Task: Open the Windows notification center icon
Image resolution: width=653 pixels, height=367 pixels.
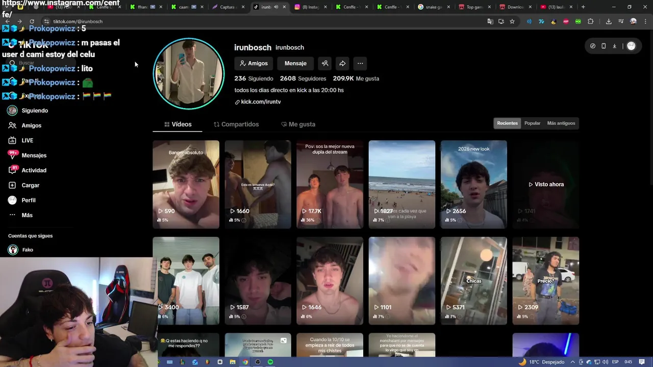Action: point(642,362)
